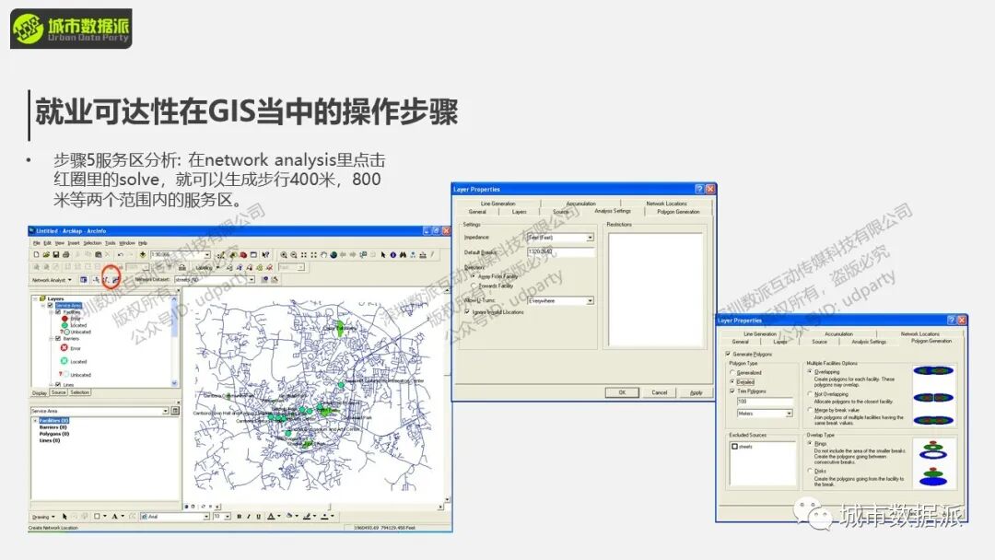Click the Default Breaks input field

[560, 252]
